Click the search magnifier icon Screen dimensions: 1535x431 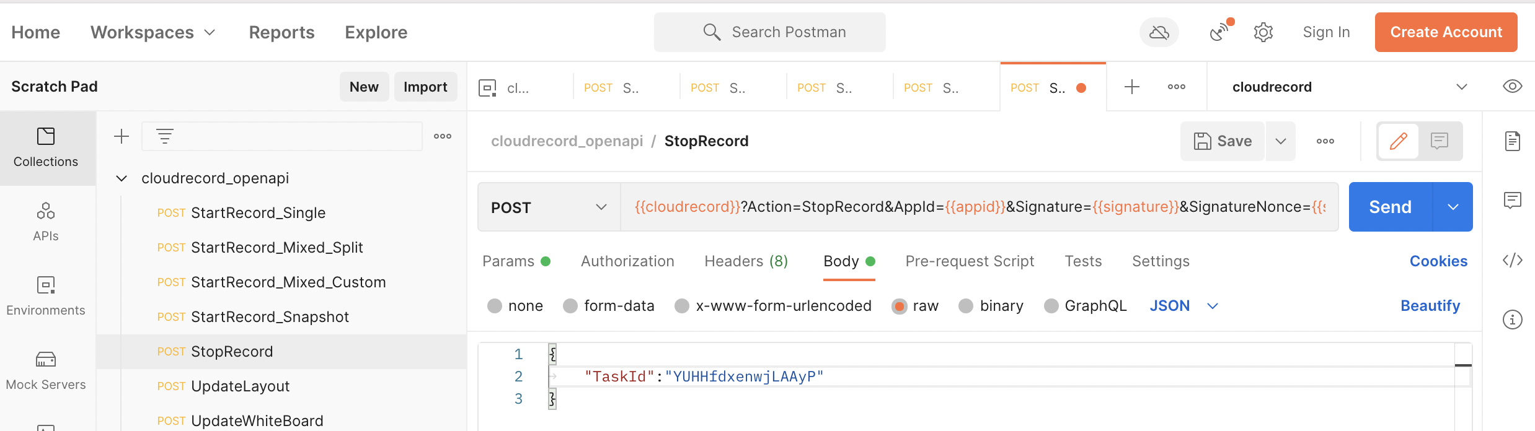click(712, 32)
